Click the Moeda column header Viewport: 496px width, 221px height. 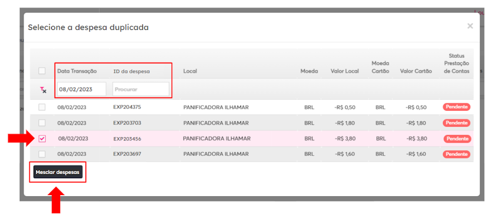[309, 71]
